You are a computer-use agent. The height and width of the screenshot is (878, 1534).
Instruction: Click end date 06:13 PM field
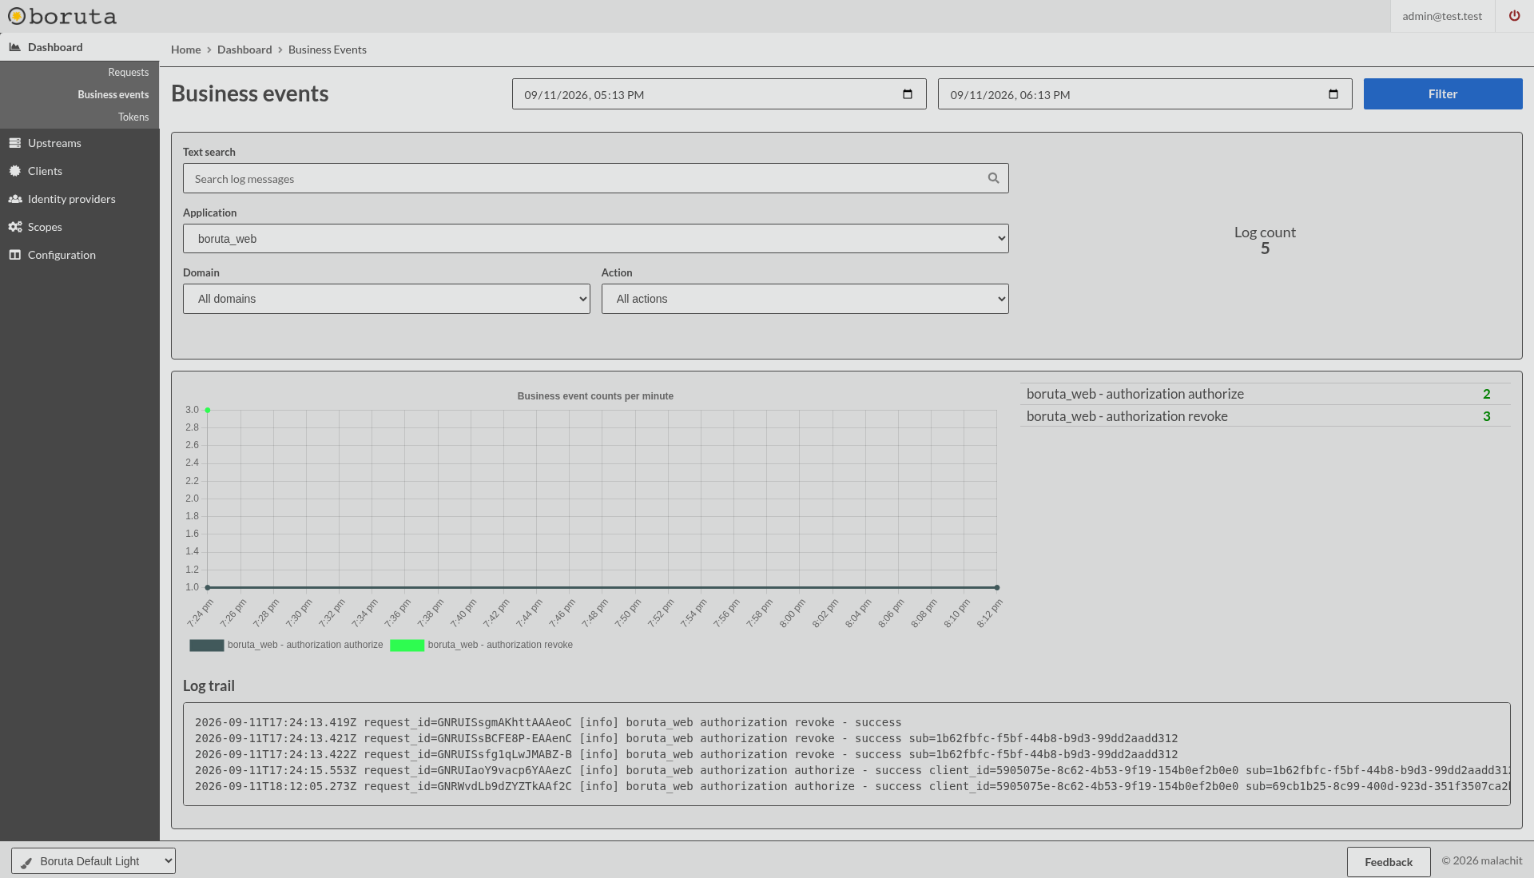1145,94
